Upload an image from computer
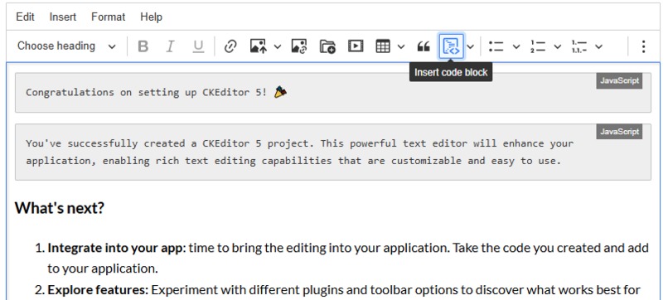Image resolution: width=668 pixels, height=300 pixels. pos(259,46)
